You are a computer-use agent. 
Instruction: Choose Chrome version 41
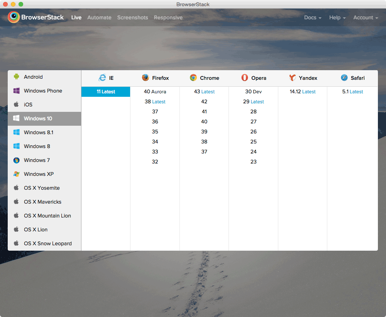tap(204, 112)
